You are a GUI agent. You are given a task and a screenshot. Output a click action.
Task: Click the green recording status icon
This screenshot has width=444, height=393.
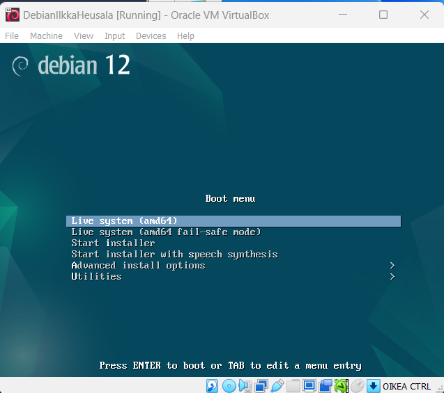[341, 385]
